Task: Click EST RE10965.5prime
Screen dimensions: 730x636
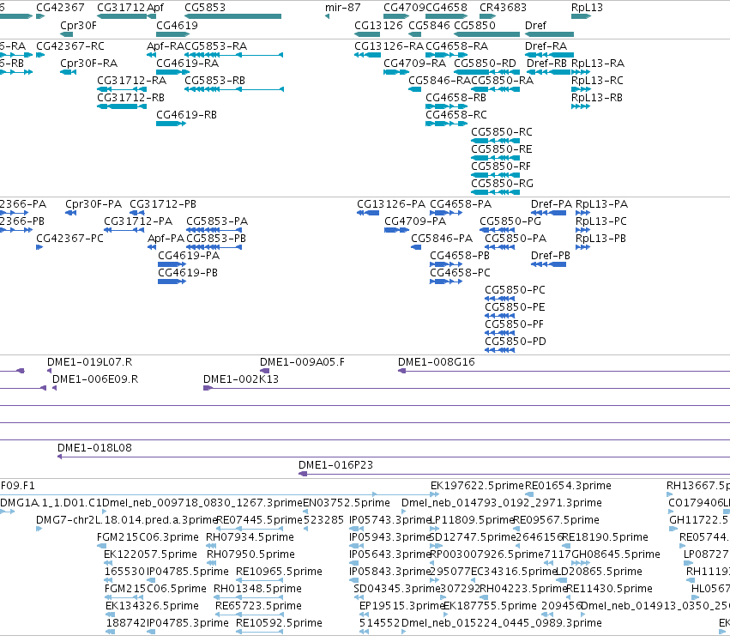Action: coord(280,572)
